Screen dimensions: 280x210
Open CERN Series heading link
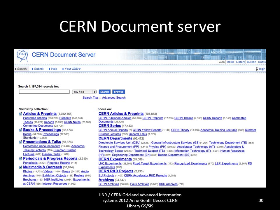click(x=110, y=126)
